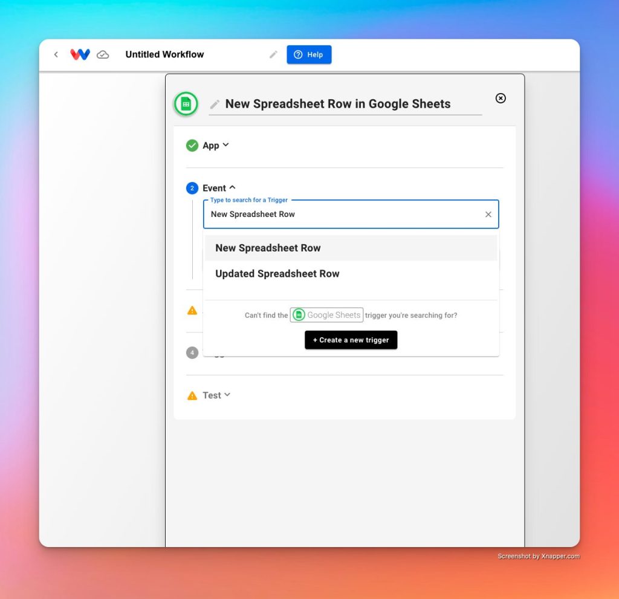
Task: Click the pencil icon beside Untitled Workflow
Action: coord(273,54)
